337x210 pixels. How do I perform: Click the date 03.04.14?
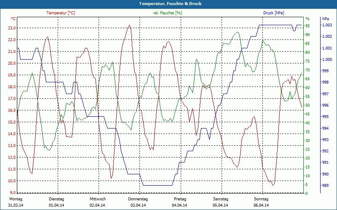coord(138,205)
